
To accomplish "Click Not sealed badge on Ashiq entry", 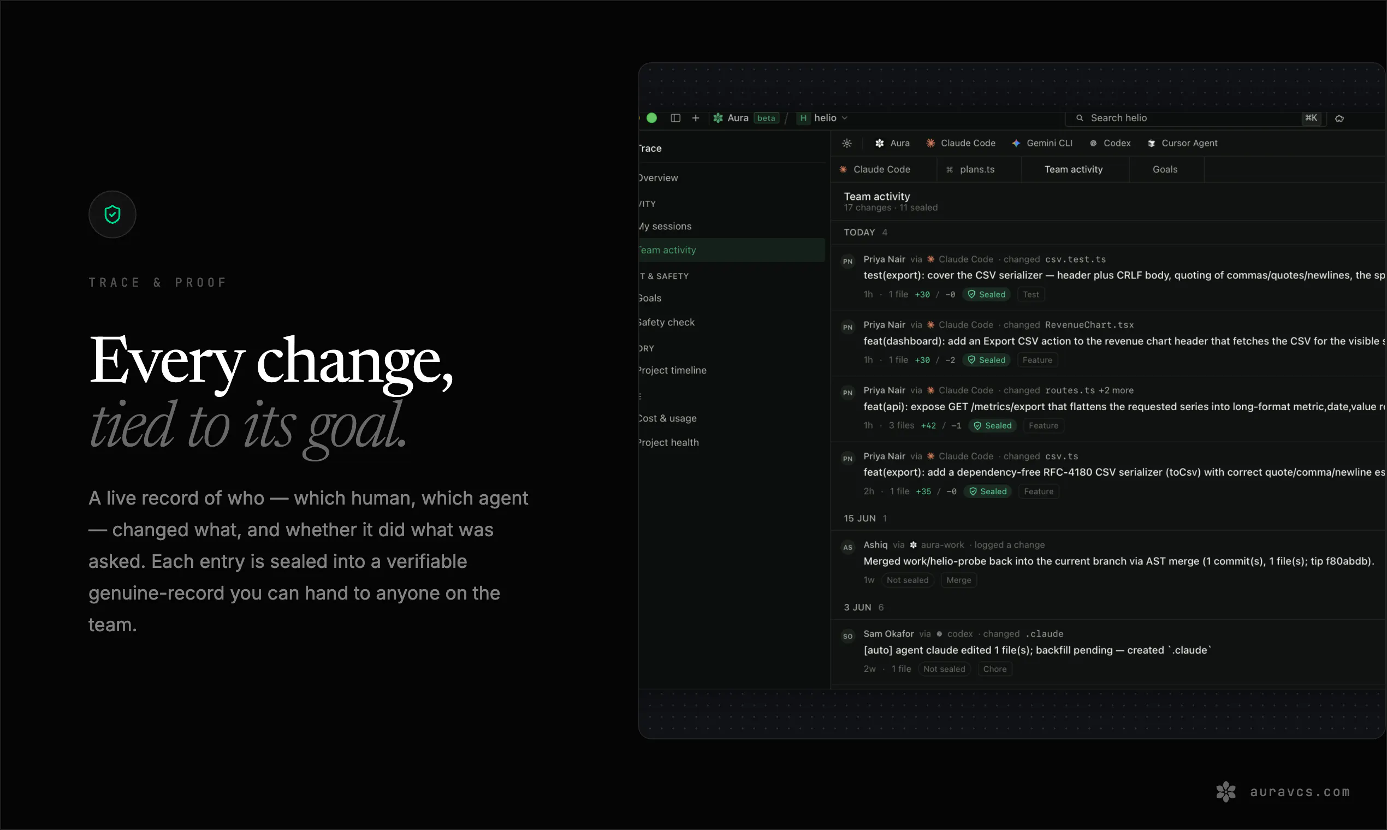I will click(907, 580).
